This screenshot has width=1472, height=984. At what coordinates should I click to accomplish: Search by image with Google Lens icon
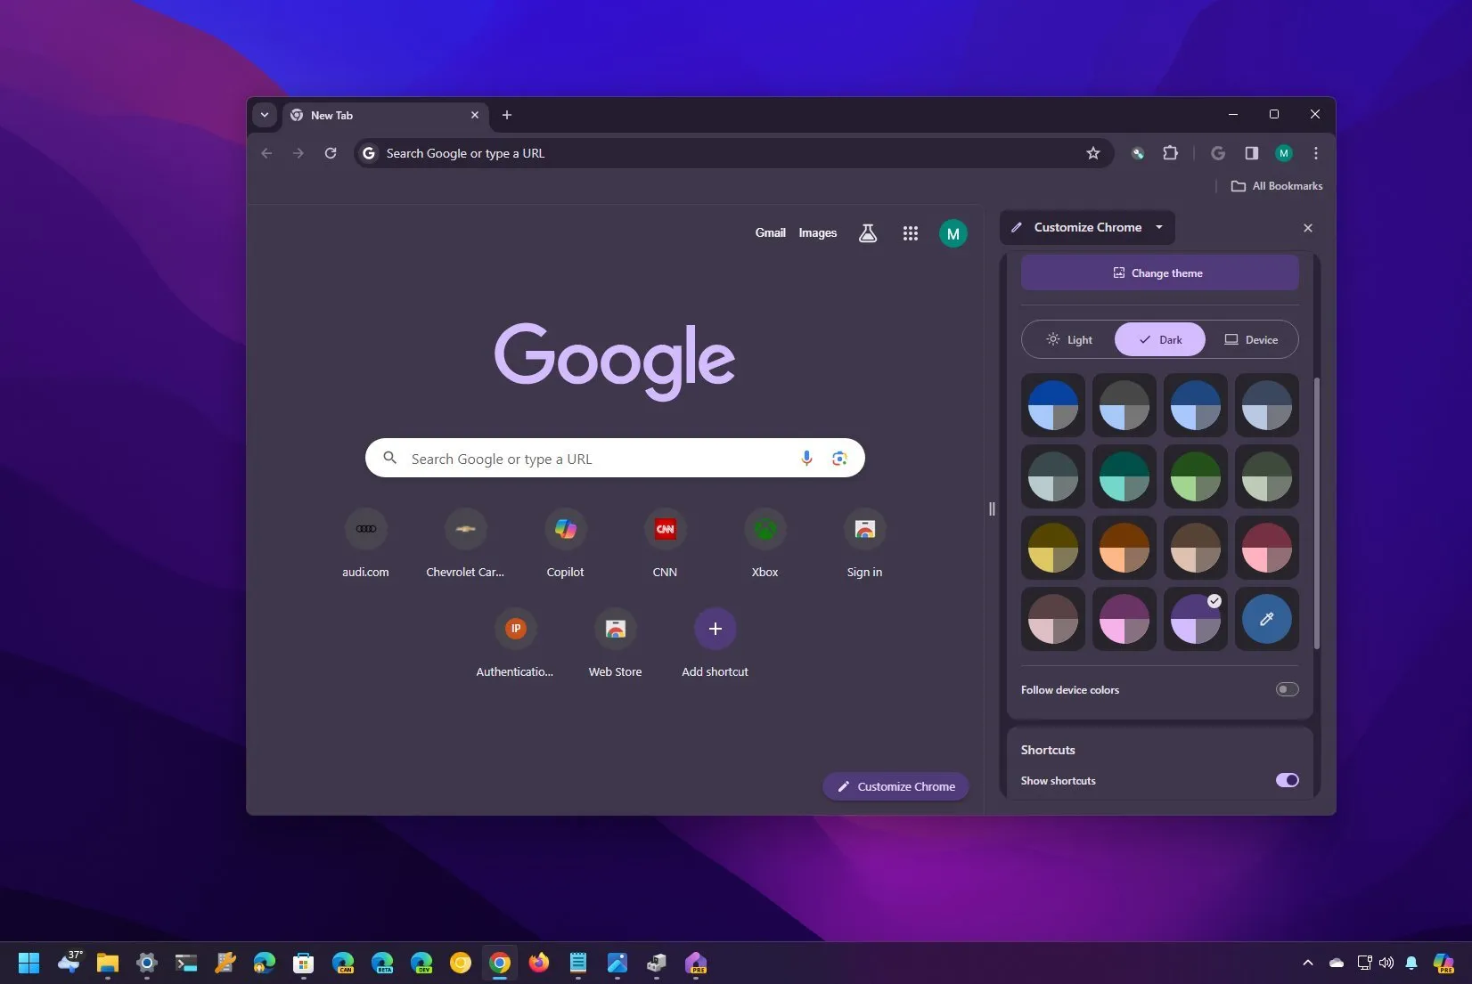click(x=839, y=458)
